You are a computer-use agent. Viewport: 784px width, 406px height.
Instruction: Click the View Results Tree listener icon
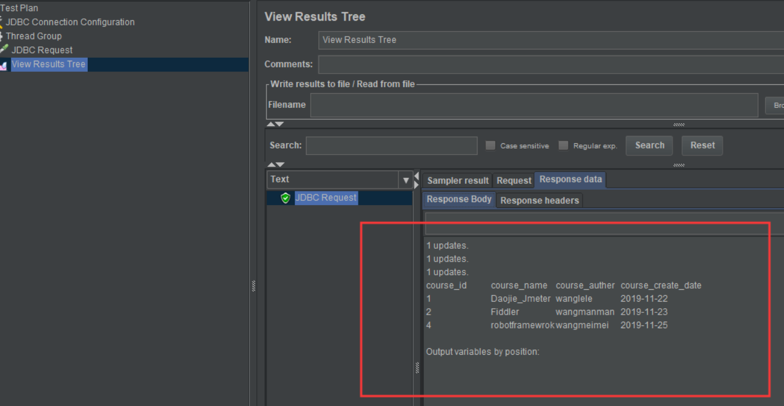(4, 65)
